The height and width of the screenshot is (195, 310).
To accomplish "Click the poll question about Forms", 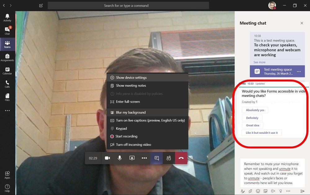I will (273, 93).
